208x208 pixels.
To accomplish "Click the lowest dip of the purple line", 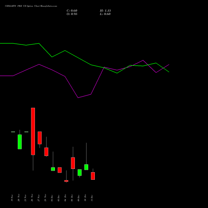I will [x=78, y=98].
